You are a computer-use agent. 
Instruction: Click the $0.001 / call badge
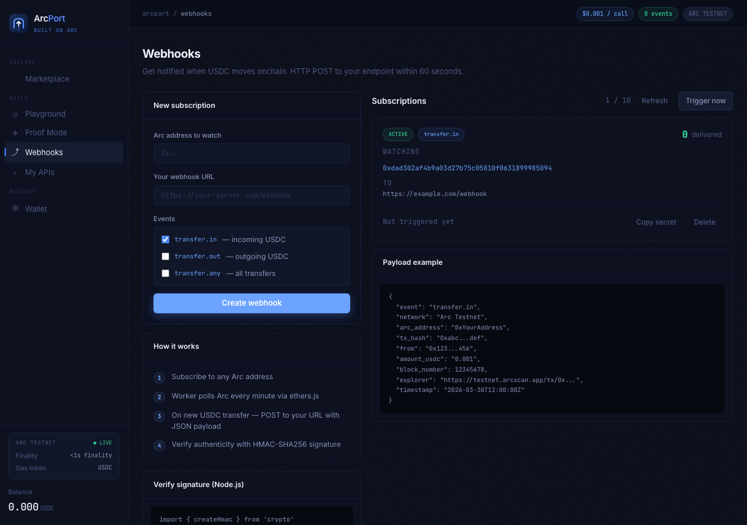pyautogui.click(x=605, y=14)
